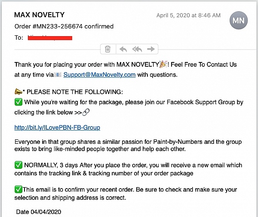Image resolution: width=258 pixels, height=217 pixels.
Task: Click the party popper emoji
Action: point(163,64)
